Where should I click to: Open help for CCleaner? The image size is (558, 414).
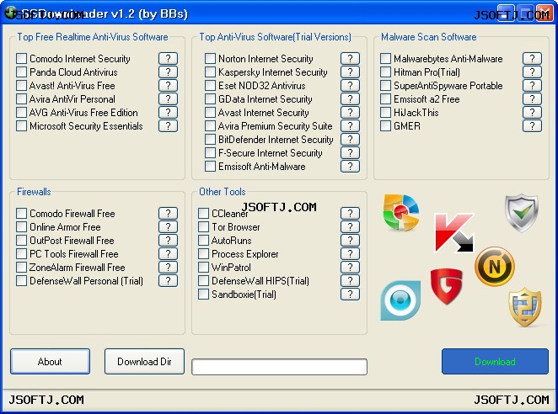(x=350, y=213)
